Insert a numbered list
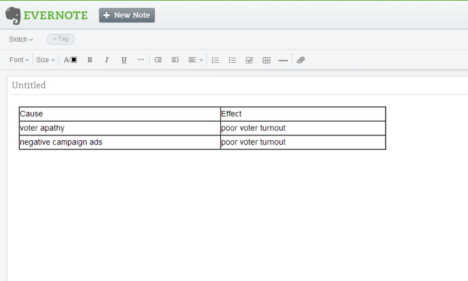Image resolution: width=468 pixels, height=281 pixels. pyautogui.click(x=215, y=60)
